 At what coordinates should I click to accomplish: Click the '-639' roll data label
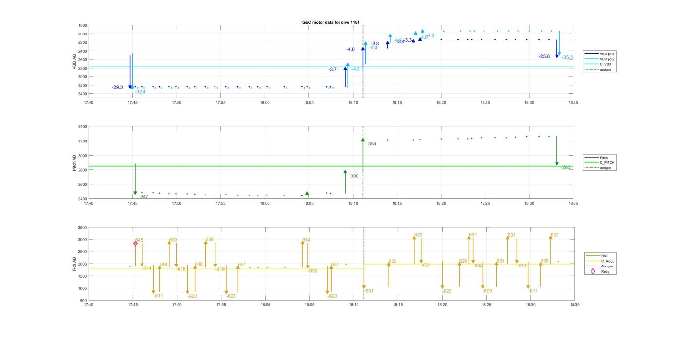312,271
